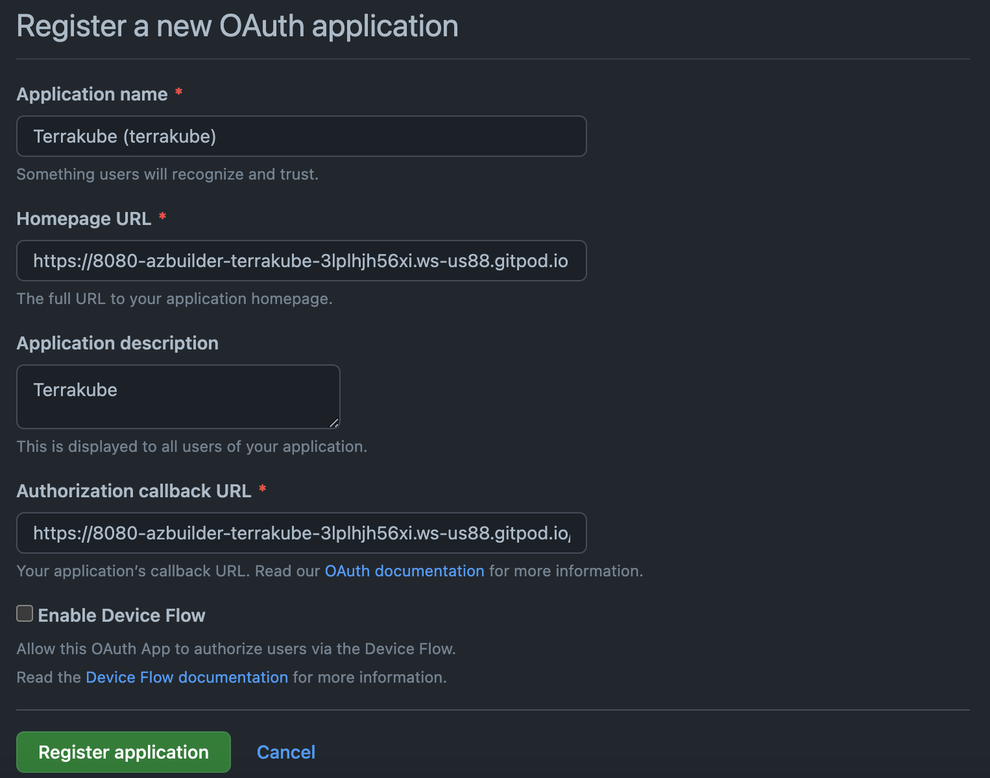
Task: Open the OAuth documentation link
Action: 404,571
